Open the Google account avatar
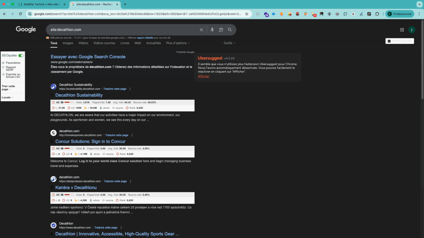This screenshot has width=424, height=238. point(412,30)
